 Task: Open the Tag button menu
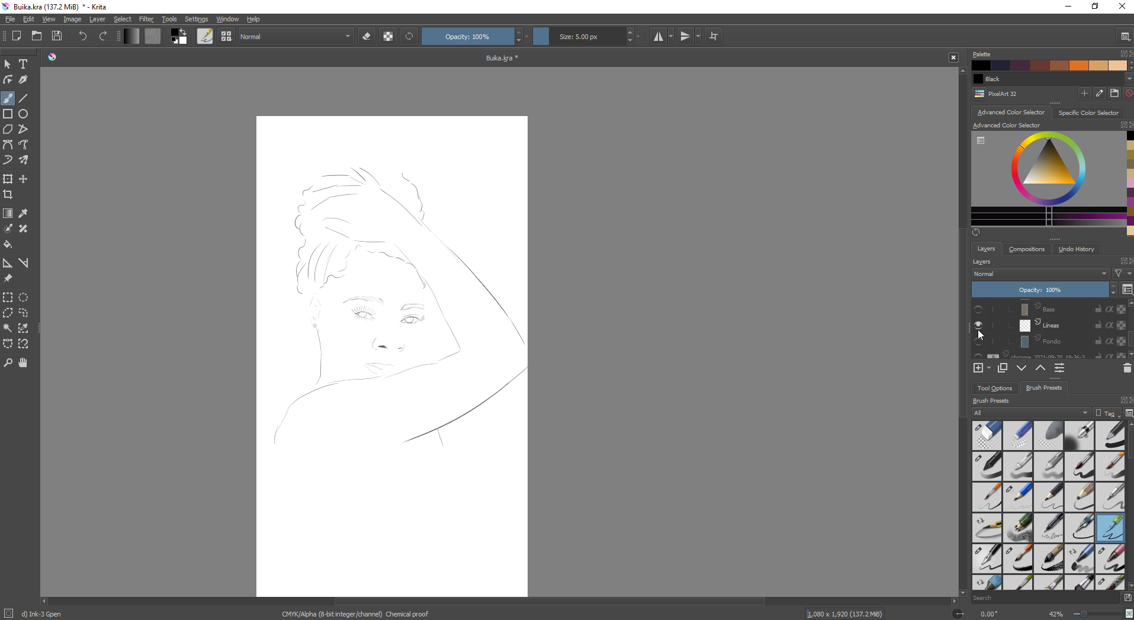point(1108,413)
